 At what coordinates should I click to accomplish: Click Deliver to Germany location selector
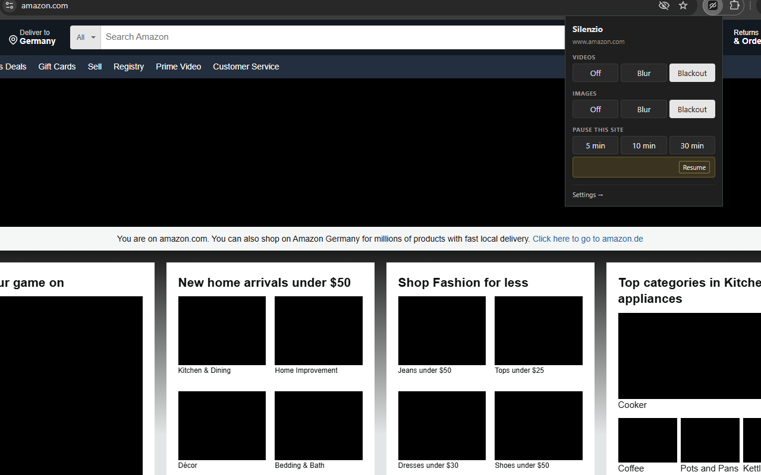pos(33,37)
